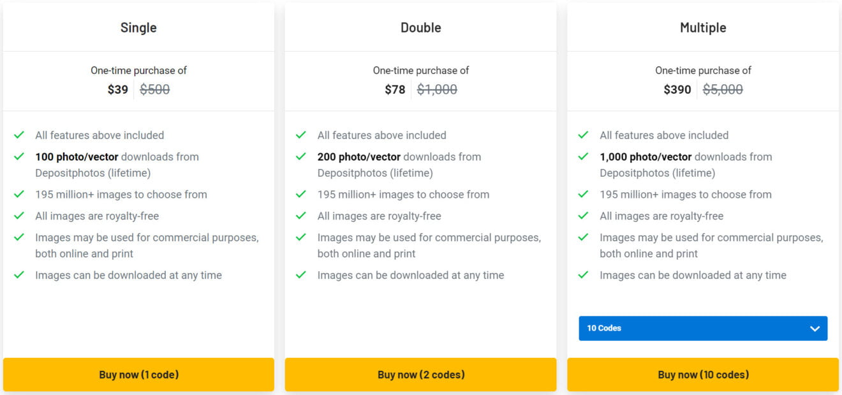
Task: Select the 'Double' plan header
Action: click(421, 27)
